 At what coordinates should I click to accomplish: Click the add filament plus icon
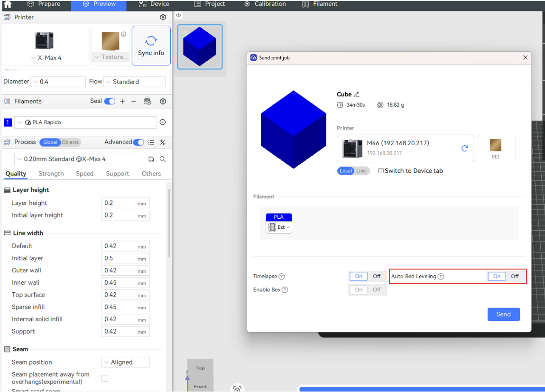pyautogui.click(x=122, y=101)
